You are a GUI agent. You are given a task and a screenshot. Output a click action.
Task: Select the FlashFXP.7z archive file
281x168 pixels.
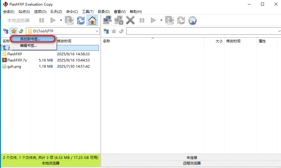tap(50, 60)
